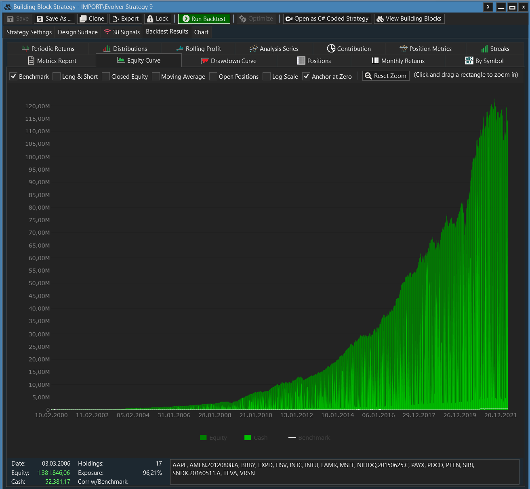Switch to the Monthly Returns tab
Viewport: 530px width, 489px height.
[398, 61]
